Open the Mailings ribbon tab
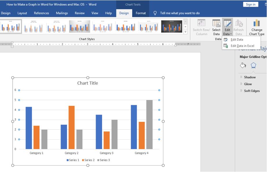This screenshot has width=267, height=172. pyautogui.click(x=62, y=13)
